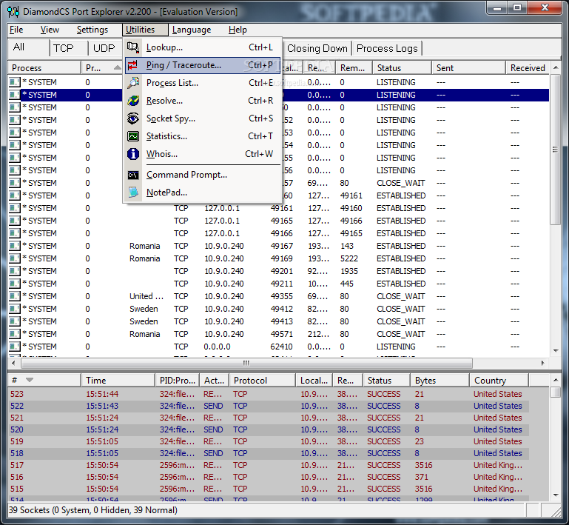Switch to the Closing Down tab
Screen dimensions: 569x525
pyautogui.click(x=317, y=49)
